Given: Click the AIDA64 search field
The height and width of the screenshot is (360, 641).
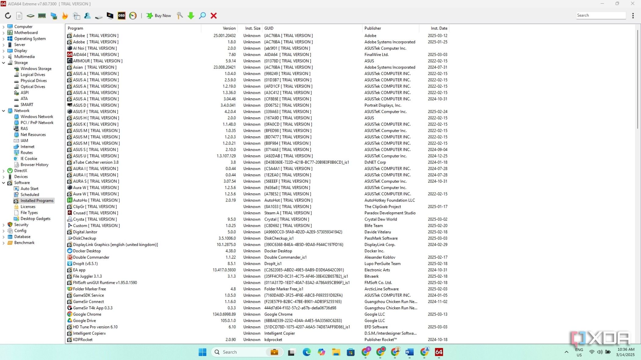Looking at the screenshot, I should click(x=601, y=16).
